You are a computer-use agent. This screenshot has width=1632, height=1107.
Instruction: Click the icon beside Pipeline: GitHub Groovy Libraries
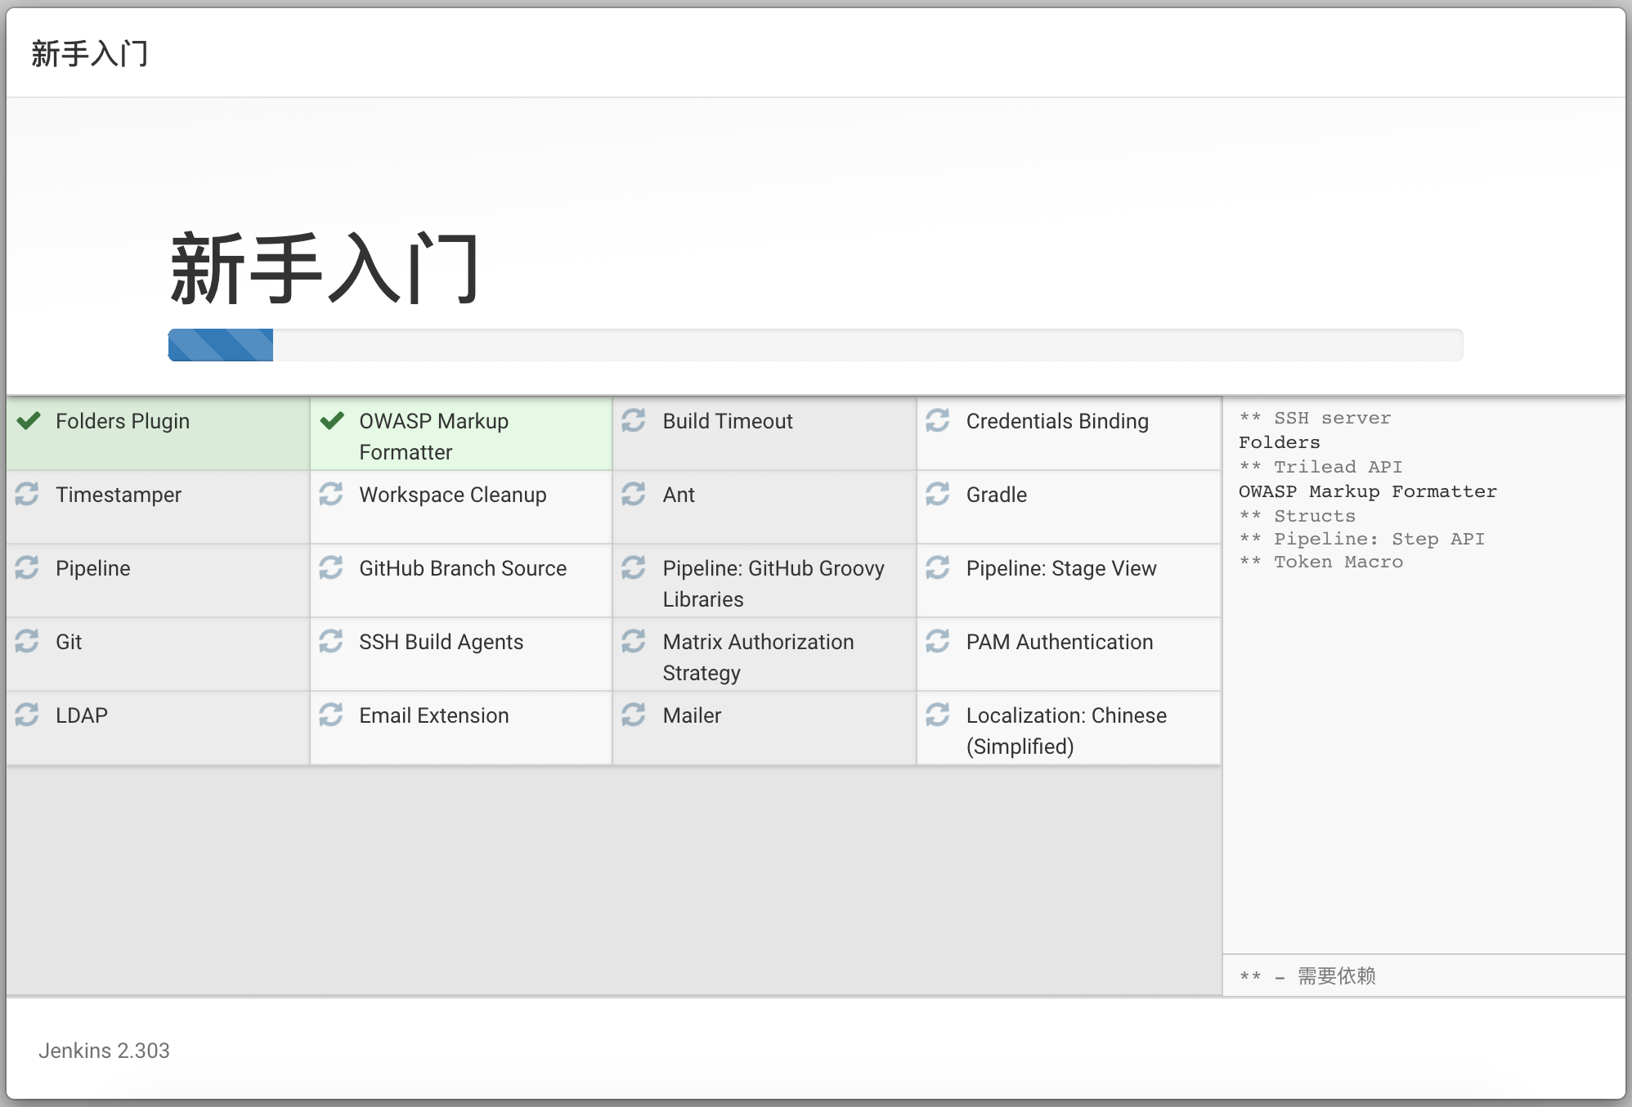(x=634, y=567)
